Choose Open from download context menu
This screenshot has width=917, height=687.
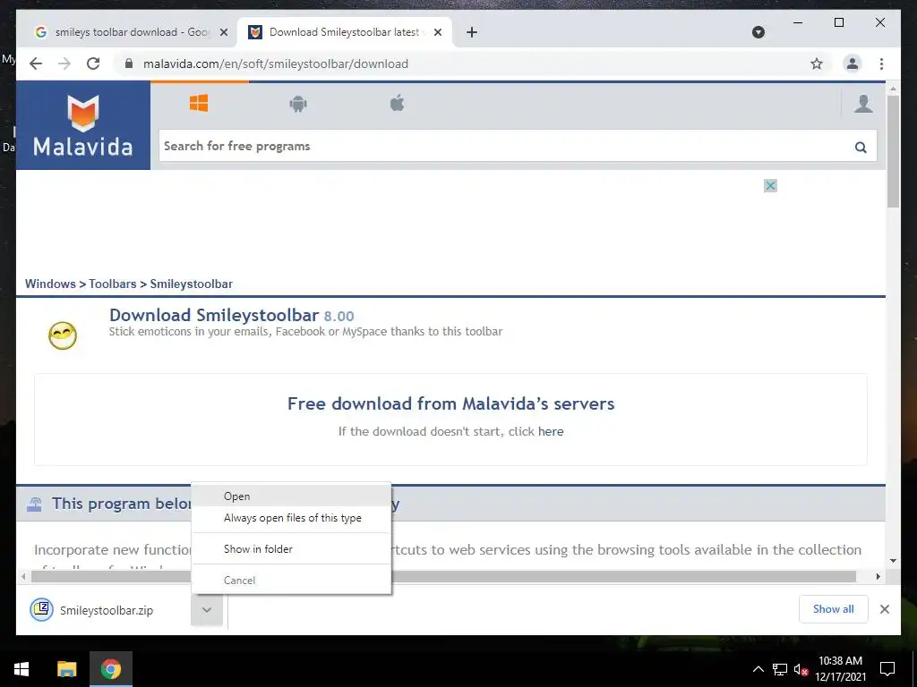click(x=291, y=496)
